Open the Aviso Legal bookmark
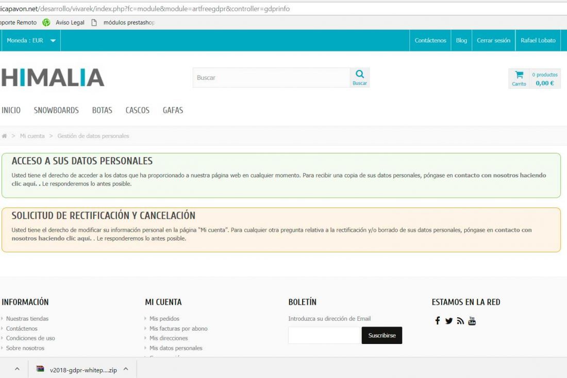The image size is (567, 378). [x=70, y=23]
